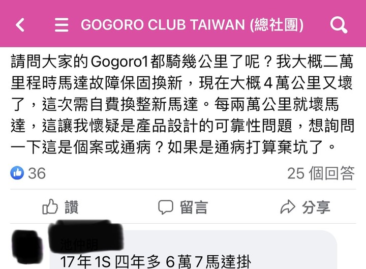Choose 分享 to share post

[316, 207]
